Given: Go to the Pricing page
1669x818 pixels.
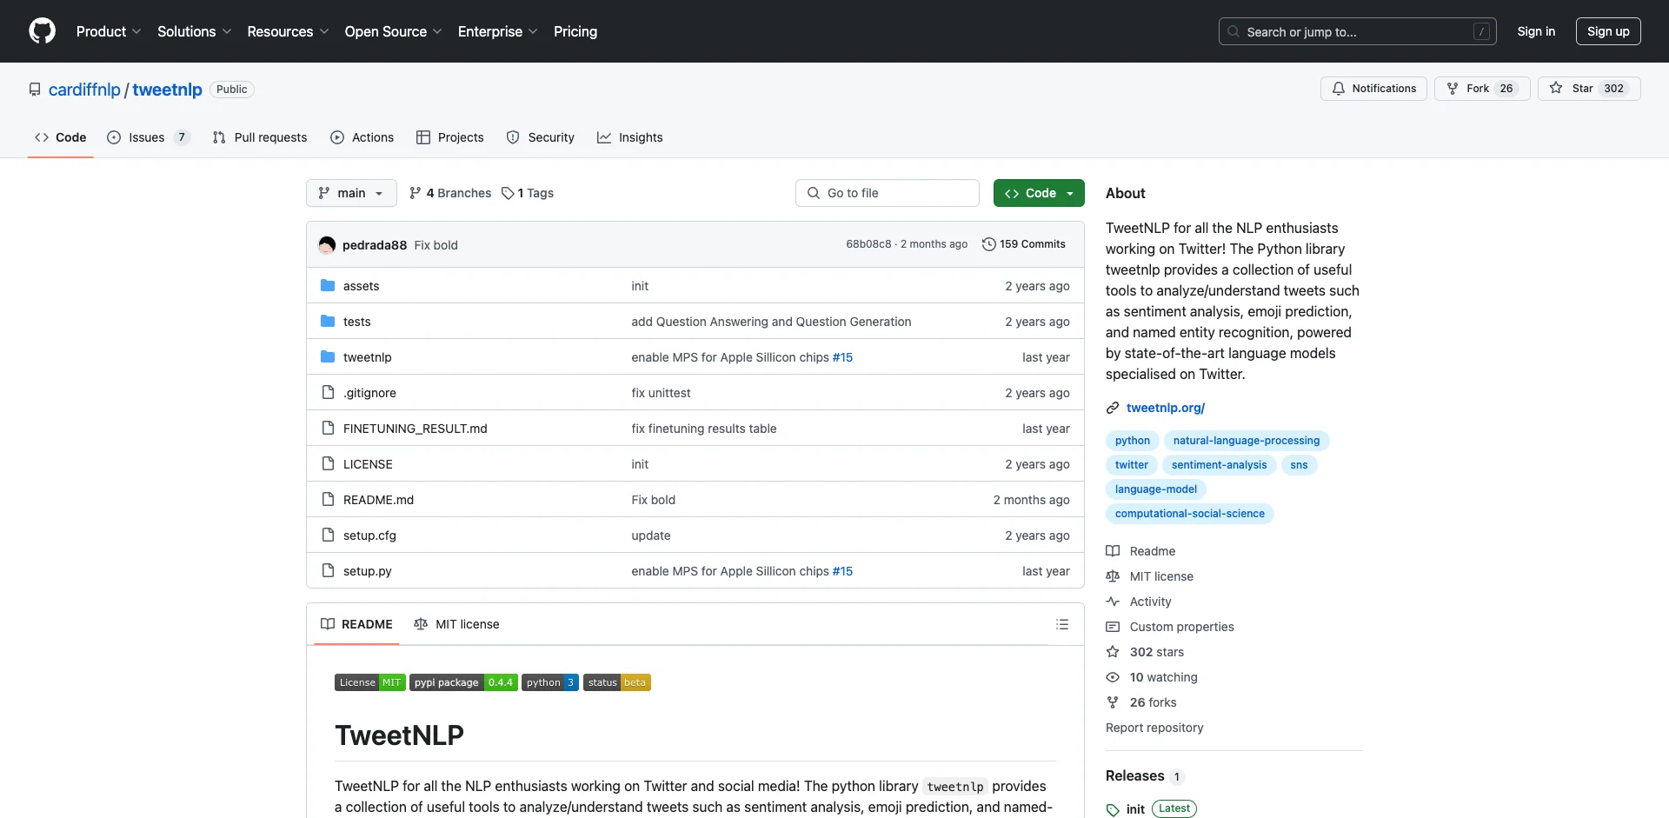Looking at the screenshot, I should pyautogui.click(x=575, y=31).
